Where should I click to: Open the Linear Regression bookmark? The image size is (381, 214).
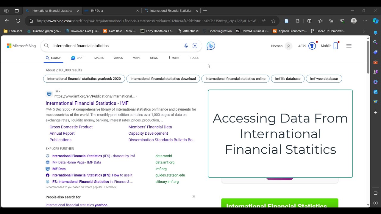point(217,31)
